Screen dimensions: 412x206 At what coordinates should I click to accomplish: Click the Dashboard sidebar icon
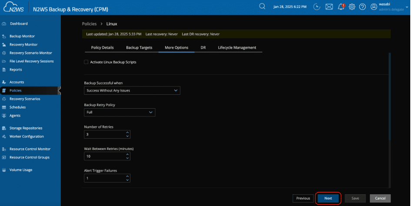(x=3, y=23)
